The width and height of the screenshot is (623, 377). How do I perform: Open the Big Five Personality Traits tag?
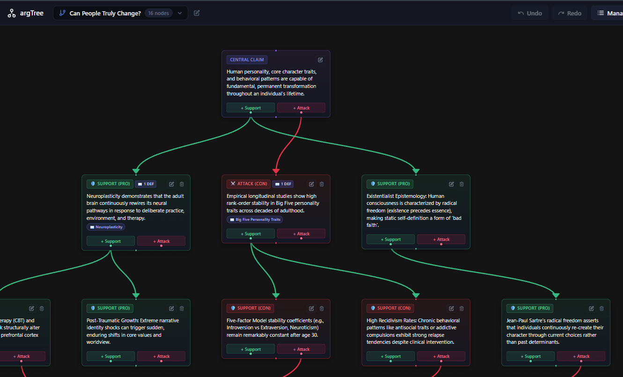point(255,219)
